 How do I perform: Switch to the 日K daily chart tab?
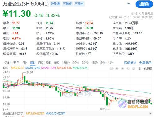point(25,63)
